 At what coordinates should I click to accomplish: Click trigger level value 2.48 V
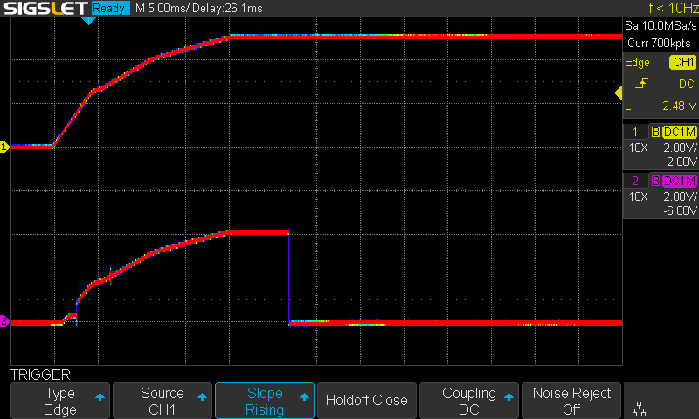[679, 106]
